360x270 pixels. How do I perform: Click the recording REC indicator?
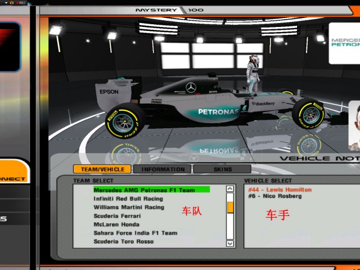click(x=21, y=3)
